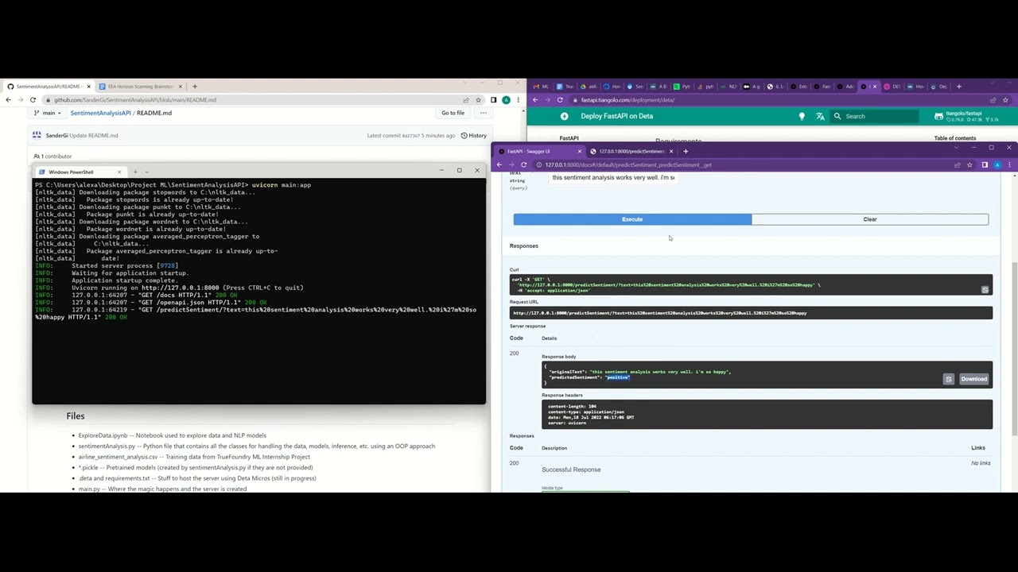Open Chrome menu in GitHub browser window
Viewport: 1018px width, 572px height.
pos(518,100)
